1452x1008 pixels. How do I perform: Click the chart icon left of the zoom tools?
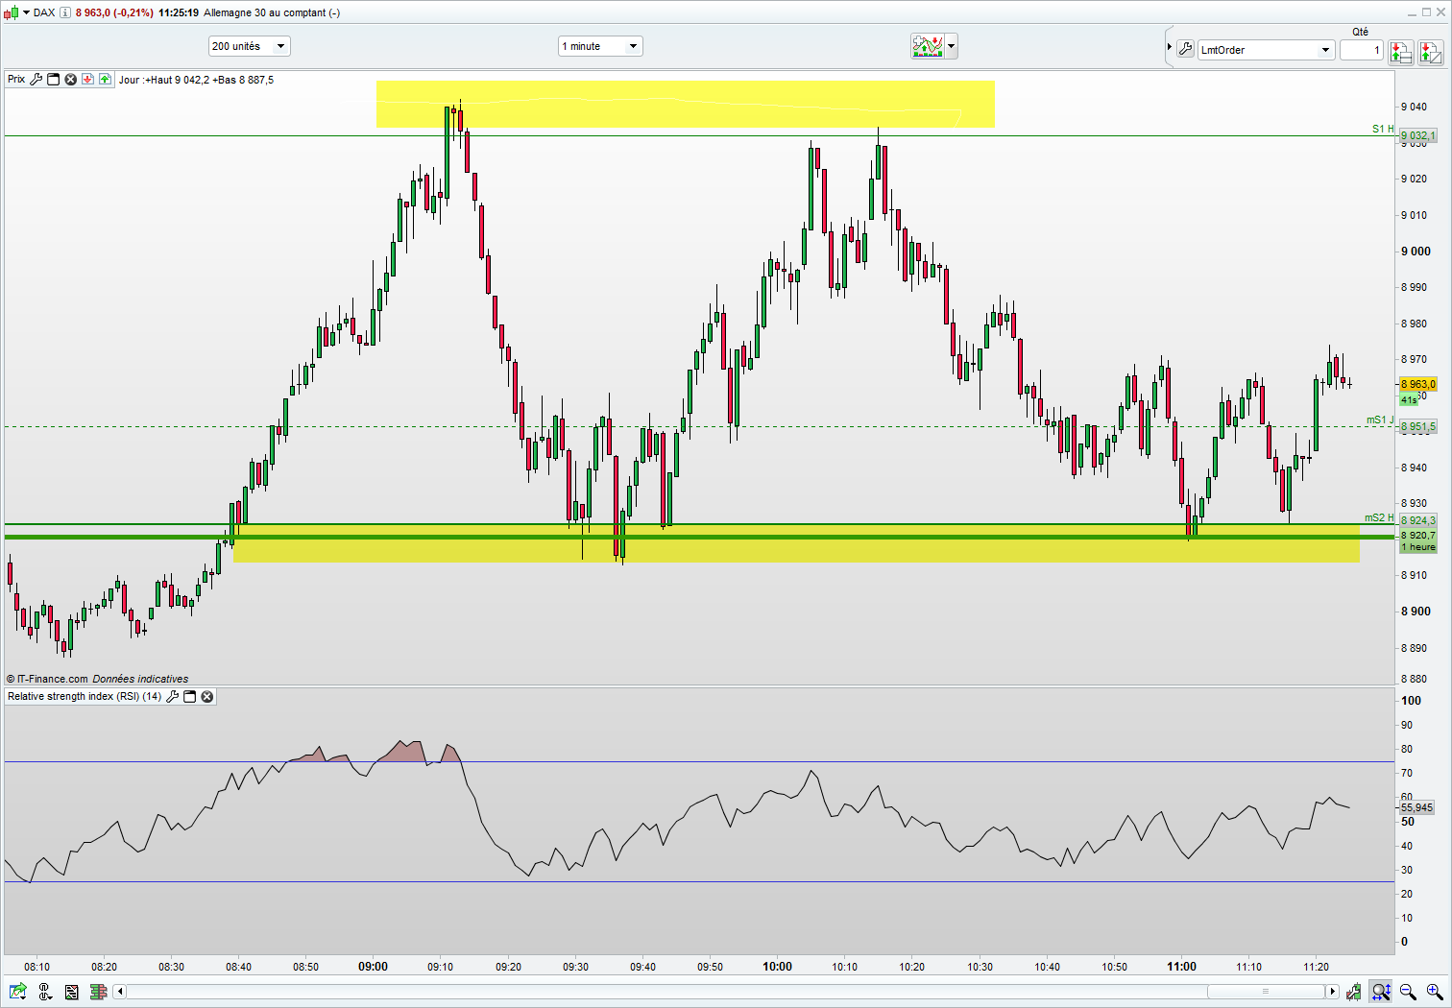coord(1354,992)
